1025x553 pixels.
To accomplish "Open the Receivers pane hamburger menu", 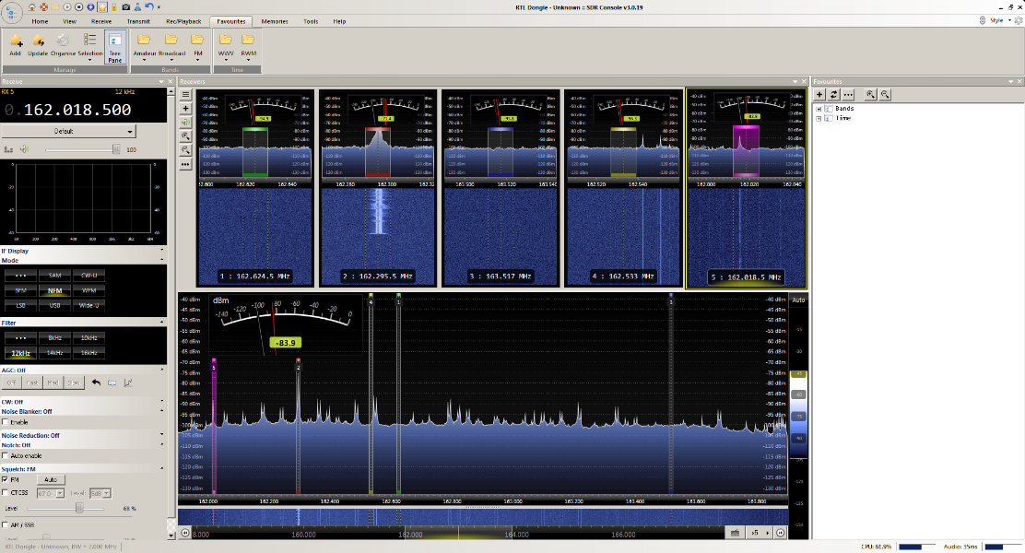I will click(x=185, y=94).
